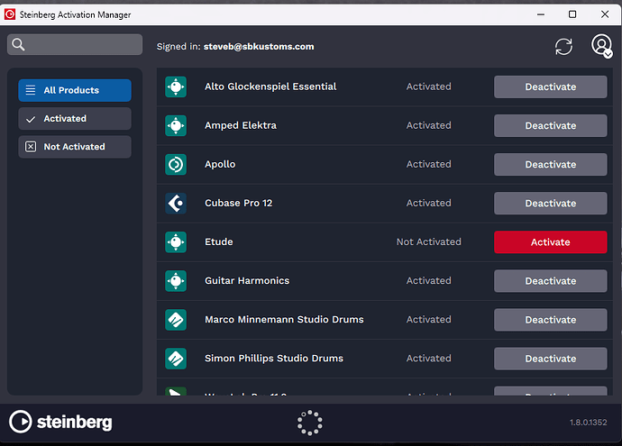Show All Products list
Viewport: 622px width, 446px height.
(75, 90)
